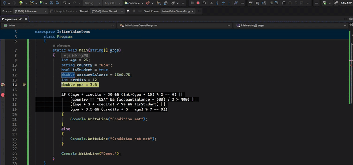The height and width of the screenshot is (165, 353).
Task: Click the class Program sticky header line
Action: (x=58, y=37)
